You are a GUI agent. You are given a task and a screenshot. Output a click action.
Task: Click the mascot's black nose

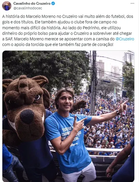coord(27,116)
